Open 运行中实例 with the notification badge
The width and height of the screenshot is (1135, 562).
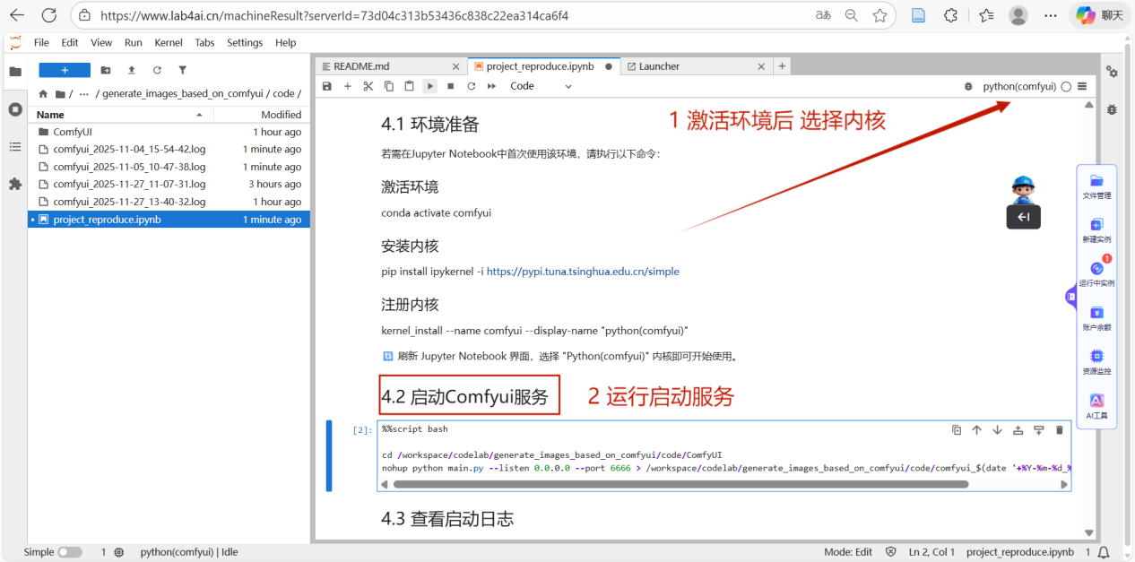coord(1096,274)
